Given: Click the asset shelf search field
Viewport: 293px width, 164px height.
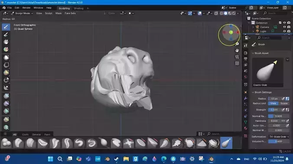Looking at the screenshot, I should click(x=223, y=134).
